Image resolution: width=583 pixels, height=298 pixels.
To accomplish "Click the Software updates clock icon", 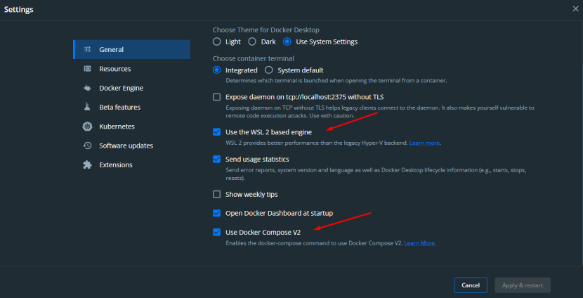I will coord(87,145).
